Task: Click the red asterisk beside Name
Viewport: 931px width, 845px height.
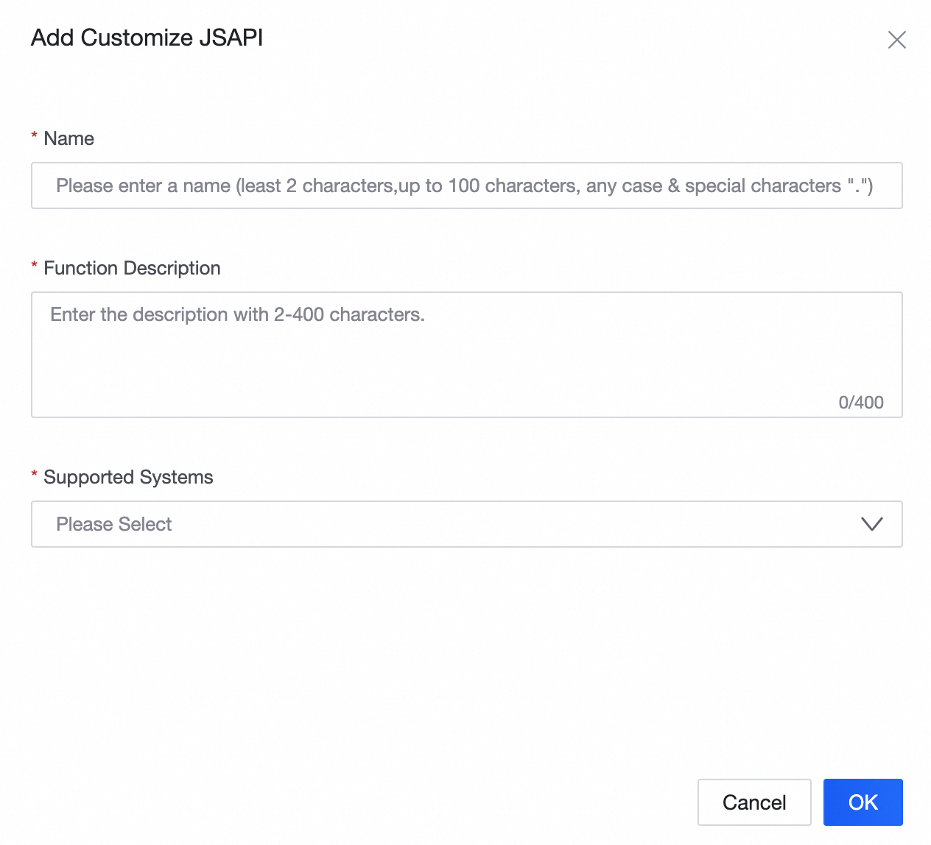Action: pyautogui.click(x=34, y=135)
